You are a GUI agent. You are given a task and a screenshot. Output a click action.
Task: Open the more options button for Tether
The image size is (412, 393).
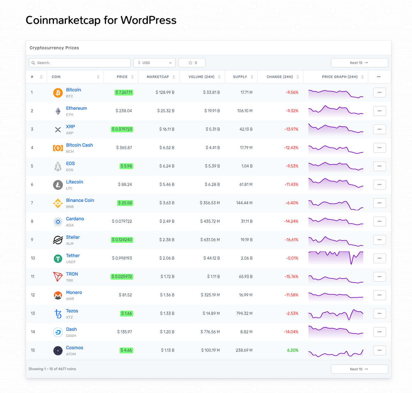379,258
